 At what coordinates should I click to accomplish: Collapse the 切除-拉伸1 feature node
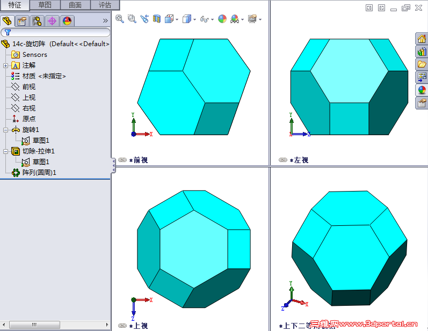pyautogui.click(x=5, y=152)
